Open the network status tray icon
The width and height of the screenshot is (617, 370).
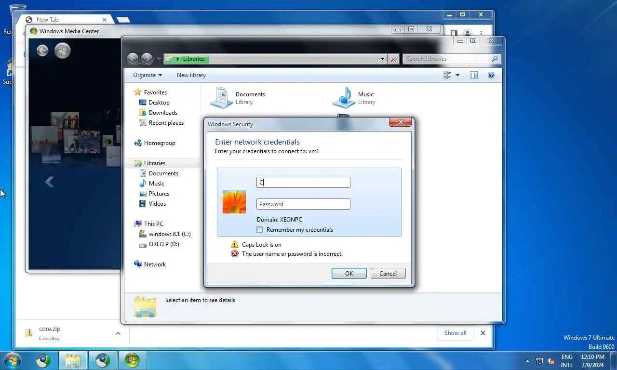click(x=539, y=361)
